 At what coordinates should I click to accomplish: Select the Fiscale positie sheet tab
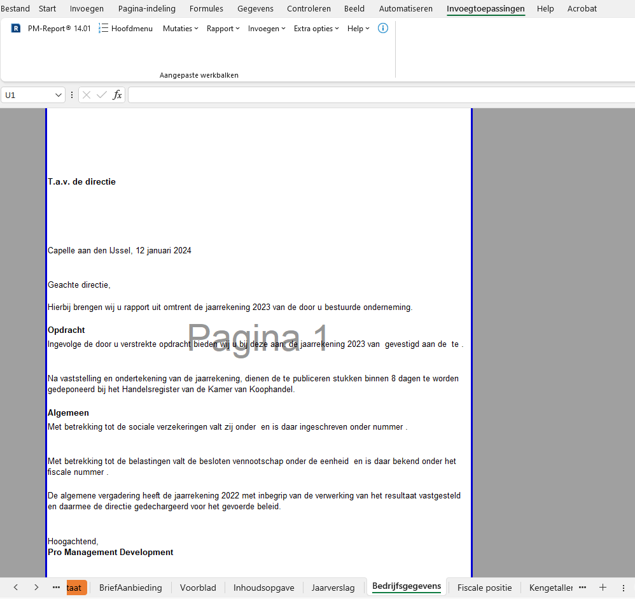click(484, 588)
